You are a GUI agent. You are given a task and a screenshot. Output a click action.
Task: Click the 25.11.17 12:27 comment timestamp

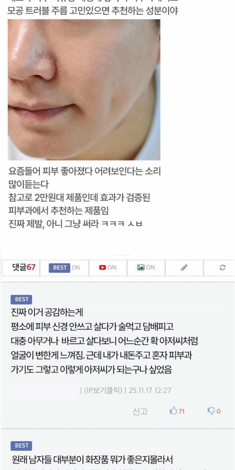pos(150,390)
